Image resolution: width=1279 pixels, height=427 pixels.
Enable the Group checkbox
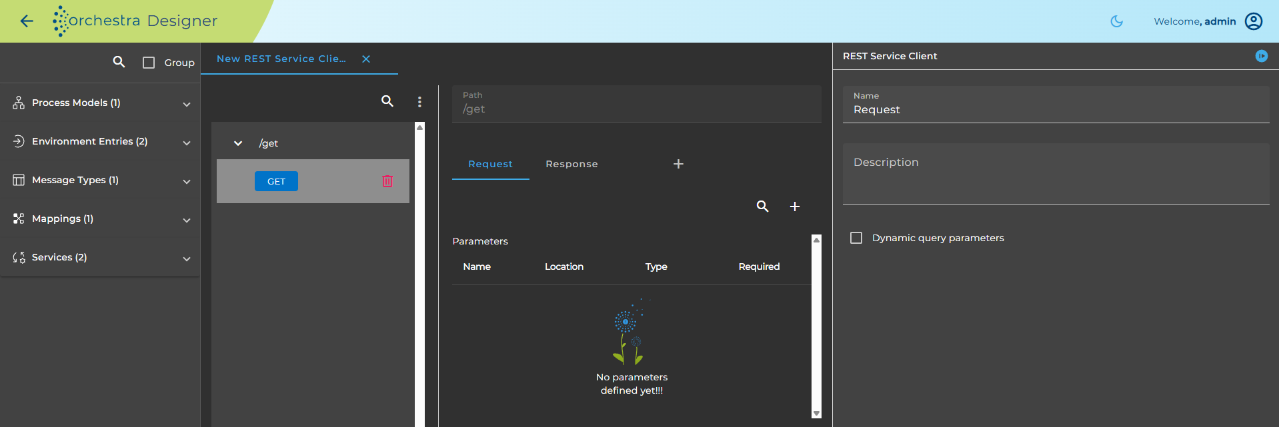click(x=149, y=63)
